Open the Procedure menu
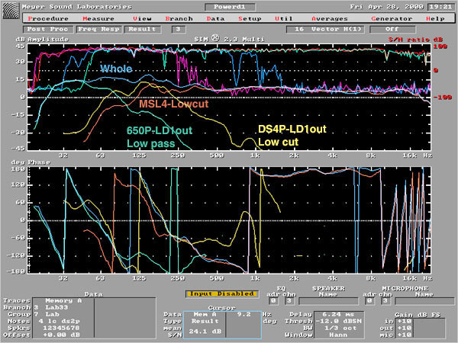This screenshot has height=343, width=458. tap(48, 18)
